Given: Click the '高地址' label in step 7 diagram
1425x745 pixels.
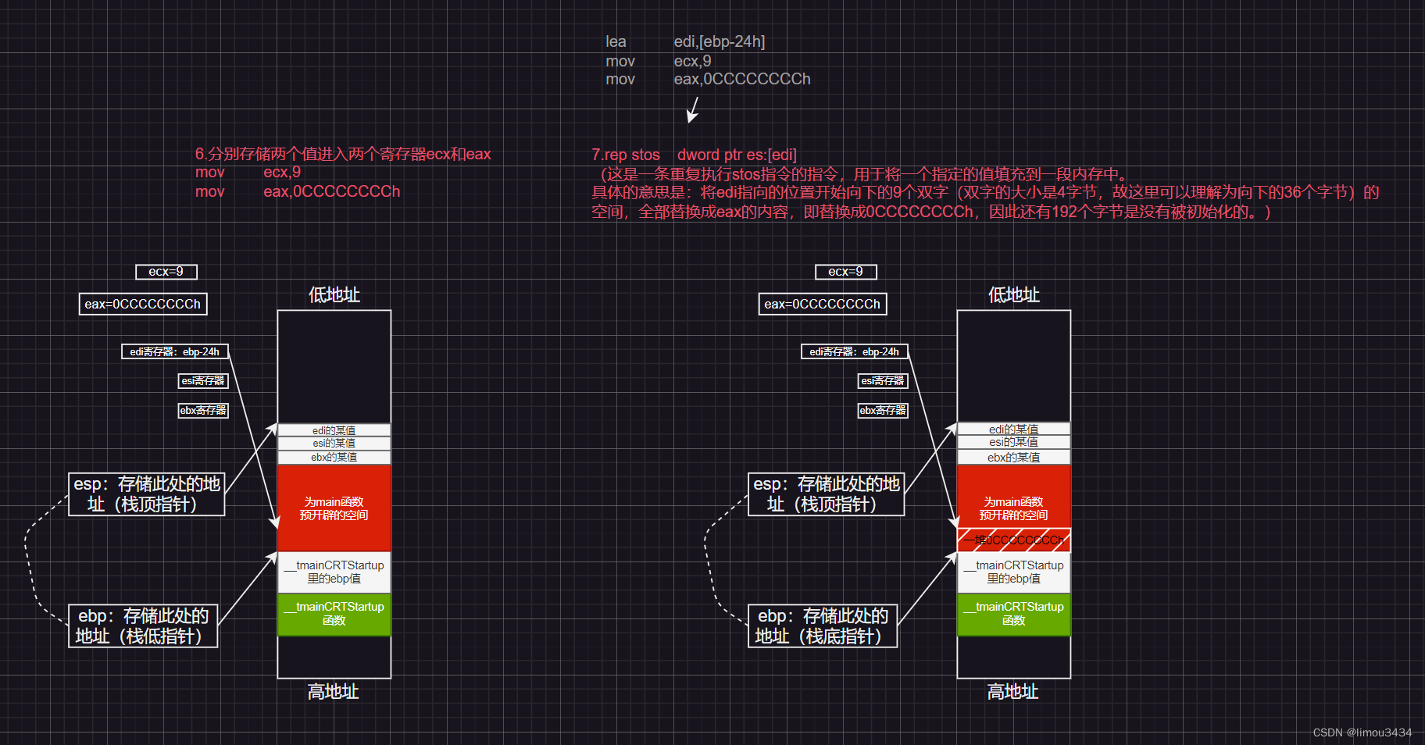Looking at the screenshot, I should tap(1013, 691).
